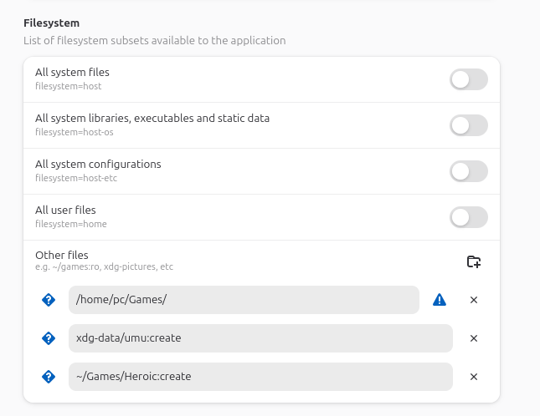Viewport: 540px width, 416px height.
Task: Edit the ~/Games/Heroic:create path field
Action: (260, 377)
